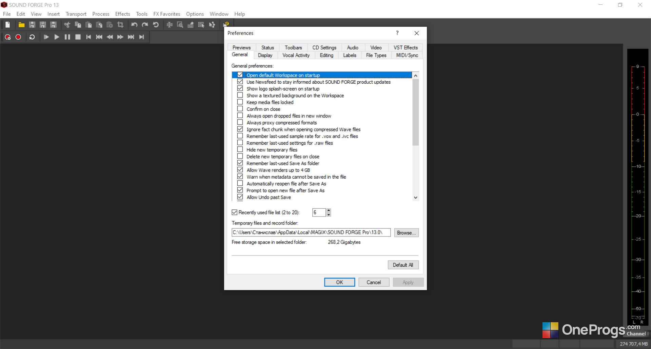Screen dimensions: 651x349
Task: Click the Go to End transport icon
Action: 141,37
